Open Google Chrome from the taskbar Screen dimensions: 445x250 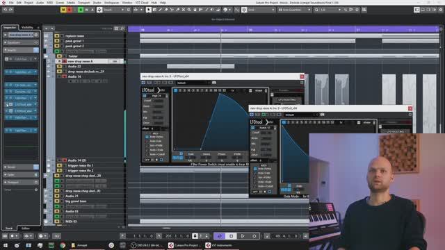(63, 245)
